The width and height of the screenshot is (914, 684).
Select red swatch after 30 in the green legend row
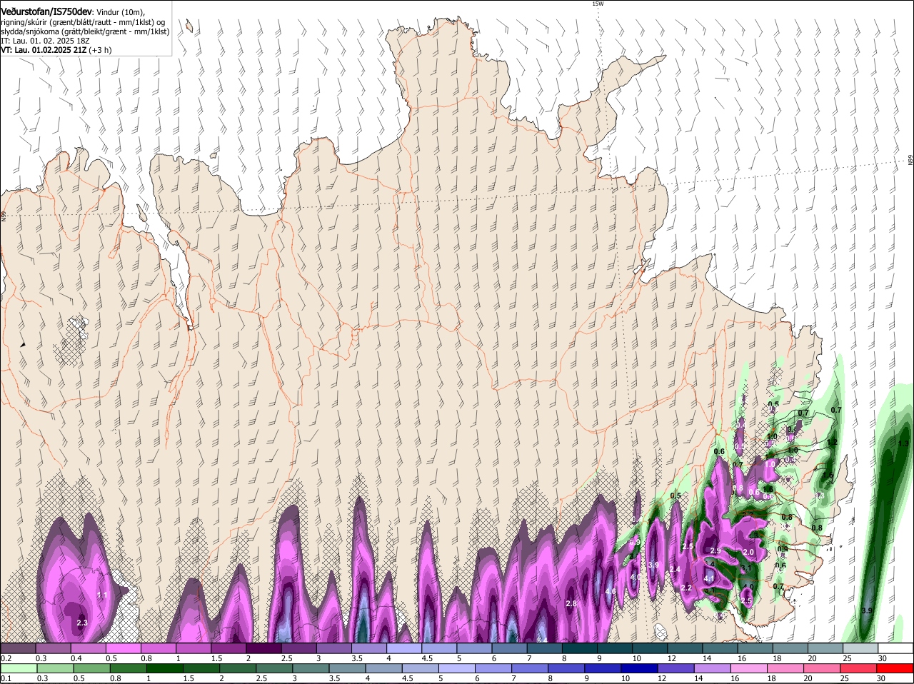895,668
